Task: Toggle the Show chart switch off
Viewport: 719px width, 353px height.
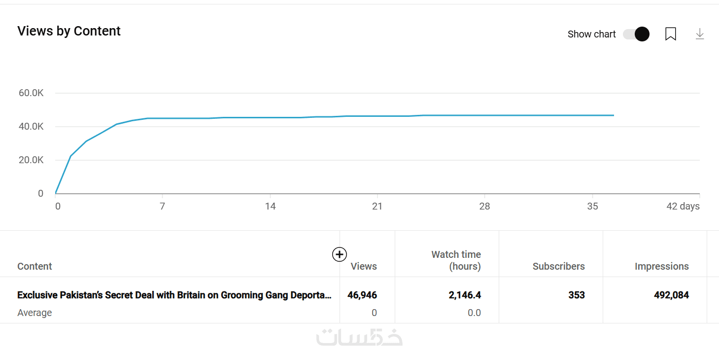Action: 636,34
